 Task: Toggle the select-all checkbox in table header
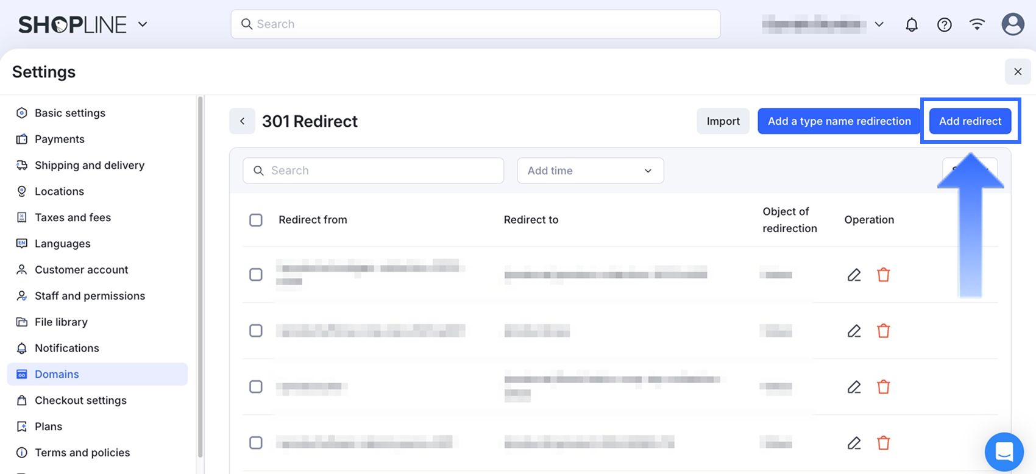pyautogui.click(x=256, y=220)
